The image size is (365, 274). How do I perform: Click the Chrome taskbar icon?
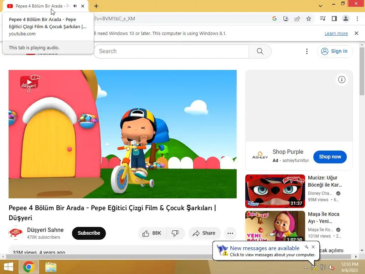click(29, 267)
